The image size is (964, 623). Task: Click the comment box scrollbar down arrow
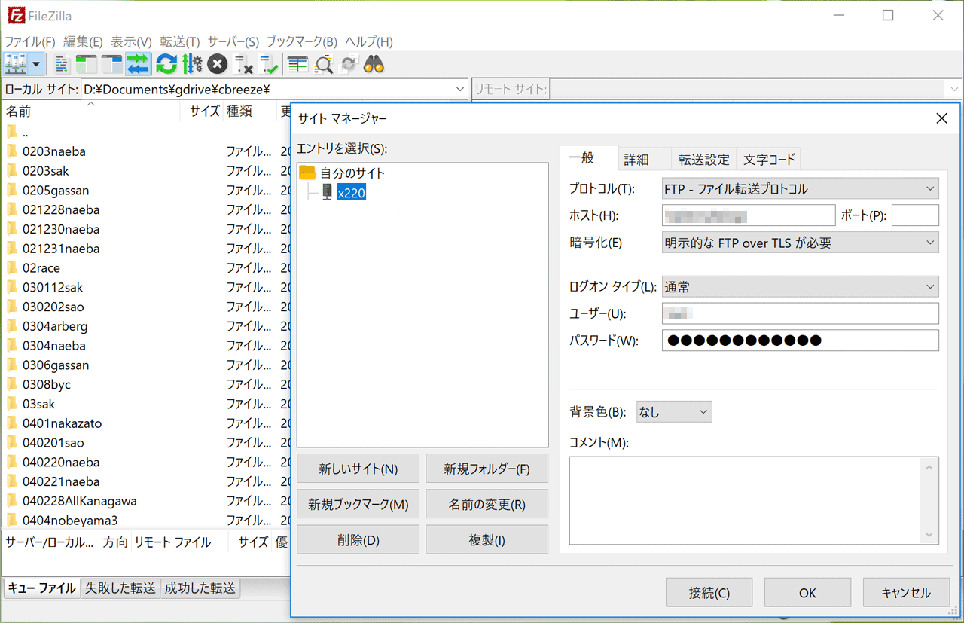point(929,535)
